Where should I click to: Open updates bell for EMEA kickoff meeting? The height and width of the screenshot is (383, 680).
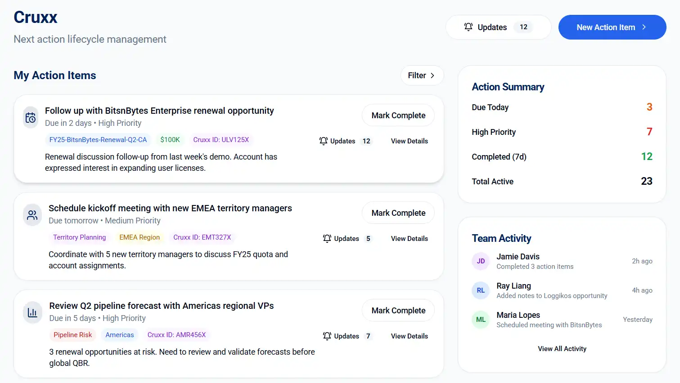click(327, 239)
